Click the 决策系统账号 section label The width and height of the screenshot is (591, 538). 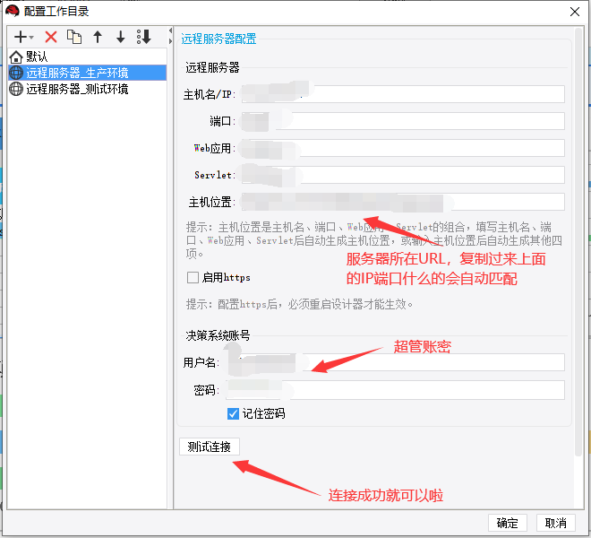point(218,335)
